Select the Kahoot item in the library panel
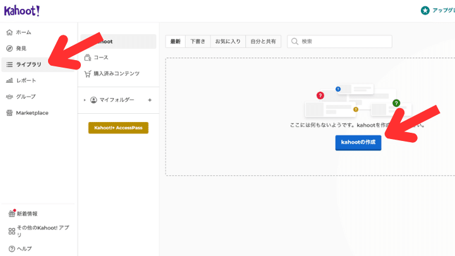Image resolution: width=455 pixels, height=256 pixels. [x=118, y=42]
